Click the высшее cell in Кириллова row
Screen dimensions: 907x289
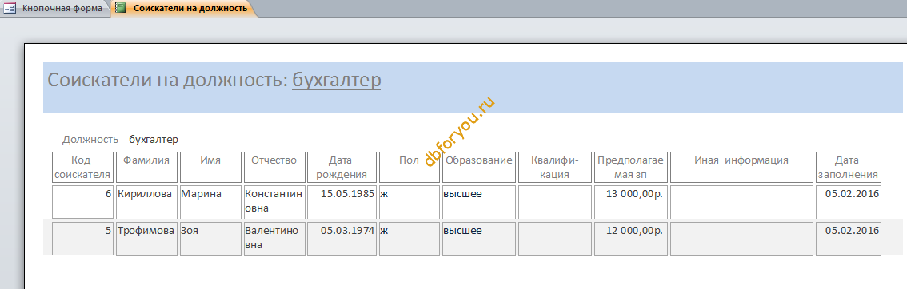click(x=479, y=202)
